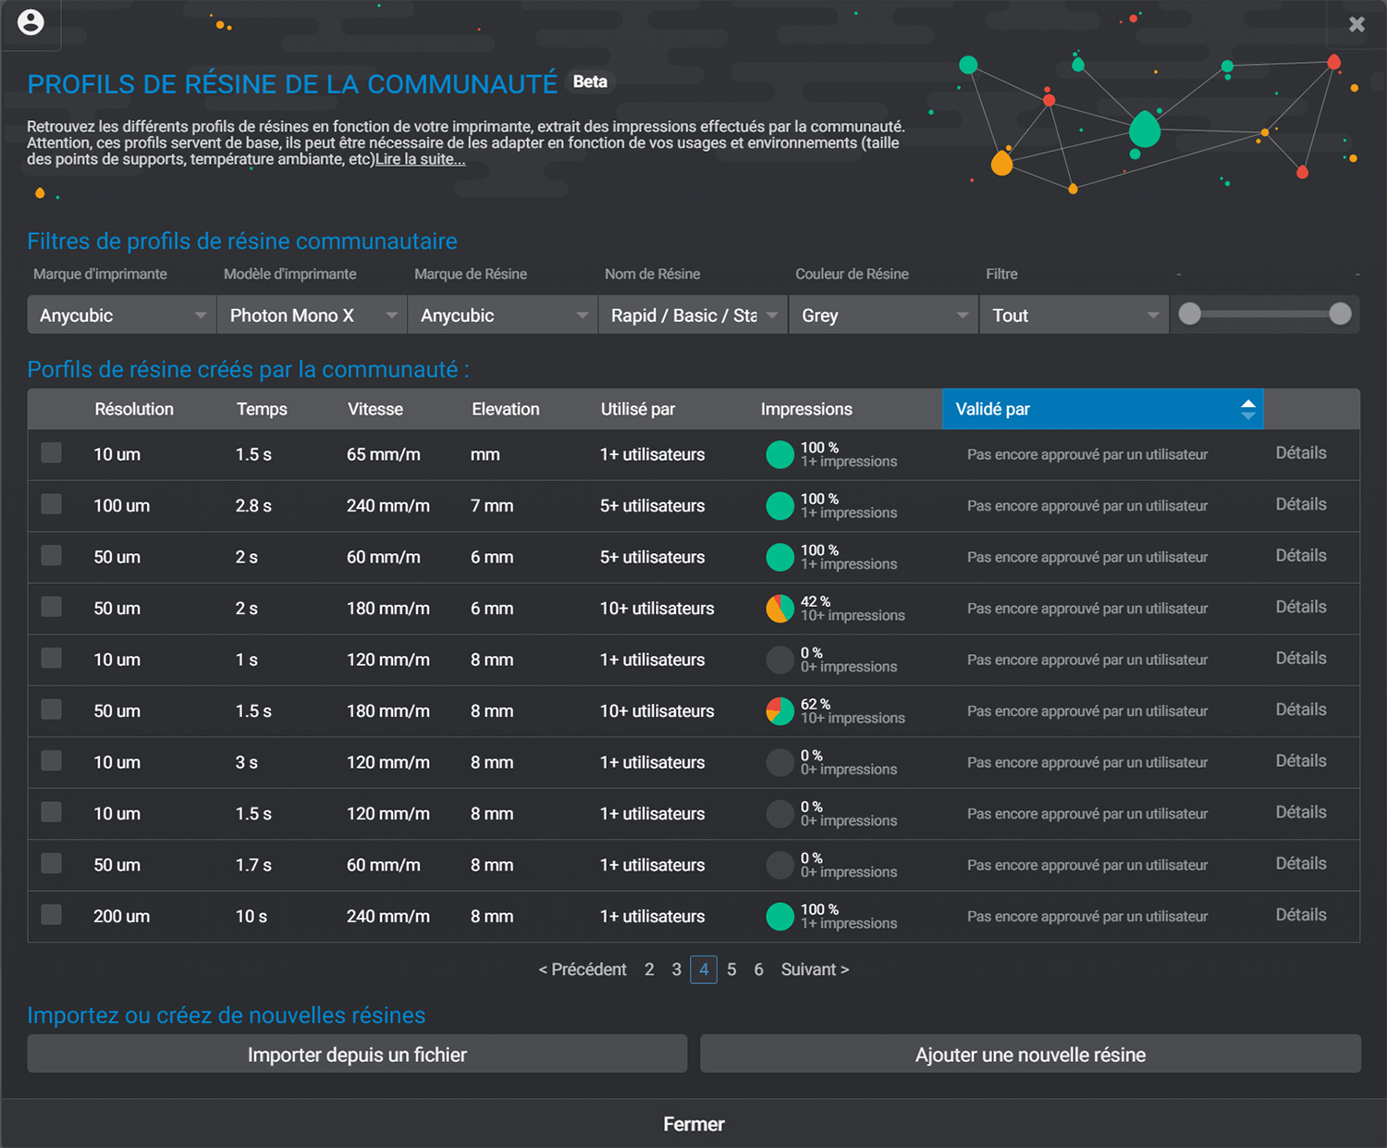The width and height of the screenshot is (1387, 1148).
Task: Click the sort arrows in Validé par header
Action: coord(1248,409)
